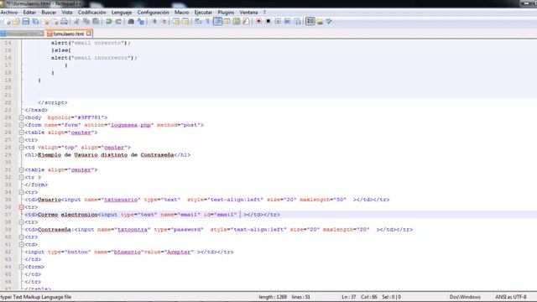Click the 'logeesea.php' action value
The image size is (537, 302).
tap(131, 125)
